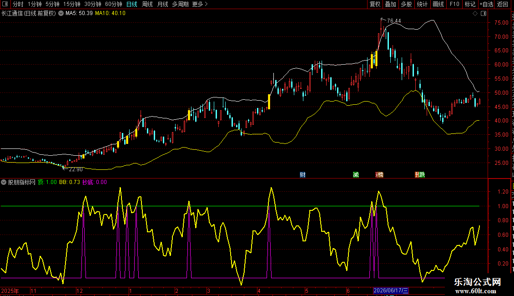The image size is (514, 296).
Task: Select the 5分钟 period tab
Action: 52,4
